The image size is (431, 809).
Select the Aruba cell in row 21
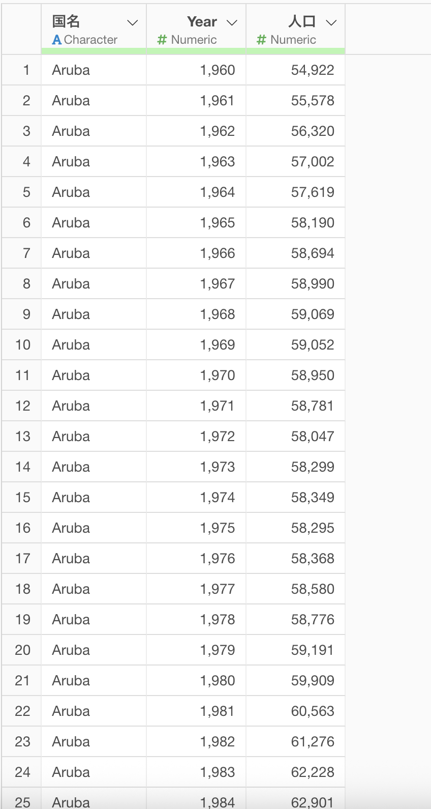(x=71, y=681)
